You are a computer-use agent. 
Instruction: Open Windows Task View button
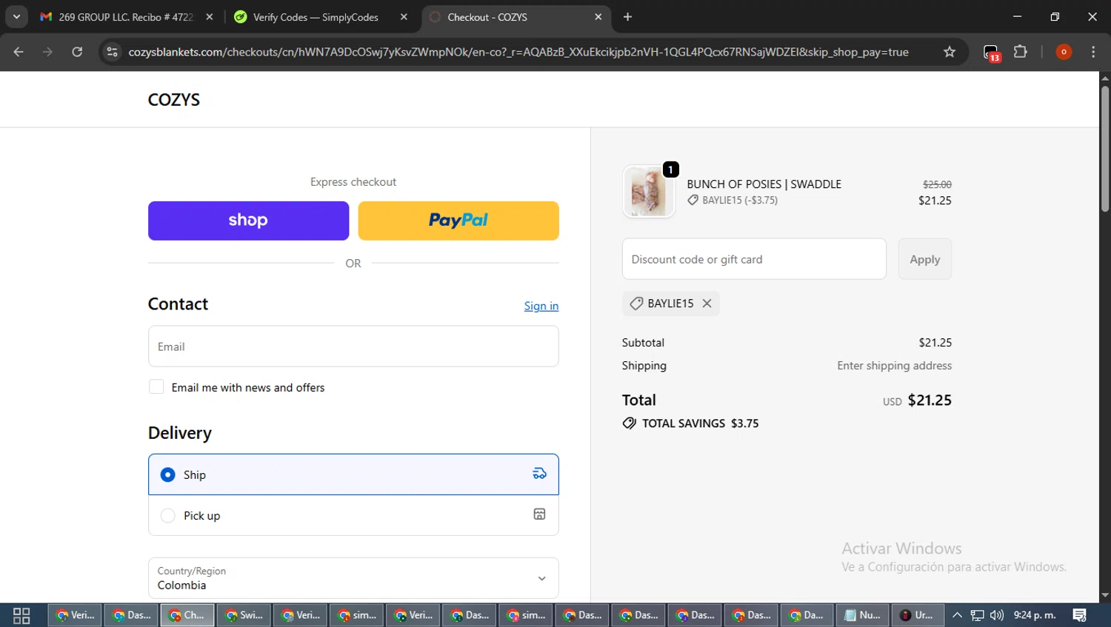point(21,615)
